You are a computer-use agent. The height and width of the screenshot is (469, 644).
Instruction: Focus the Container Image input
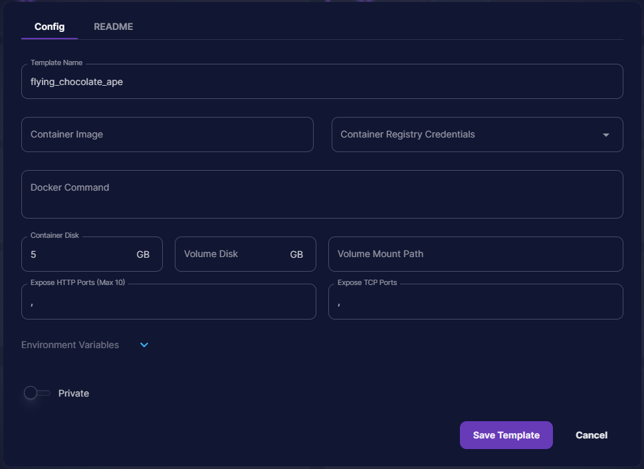coord(167,135)
